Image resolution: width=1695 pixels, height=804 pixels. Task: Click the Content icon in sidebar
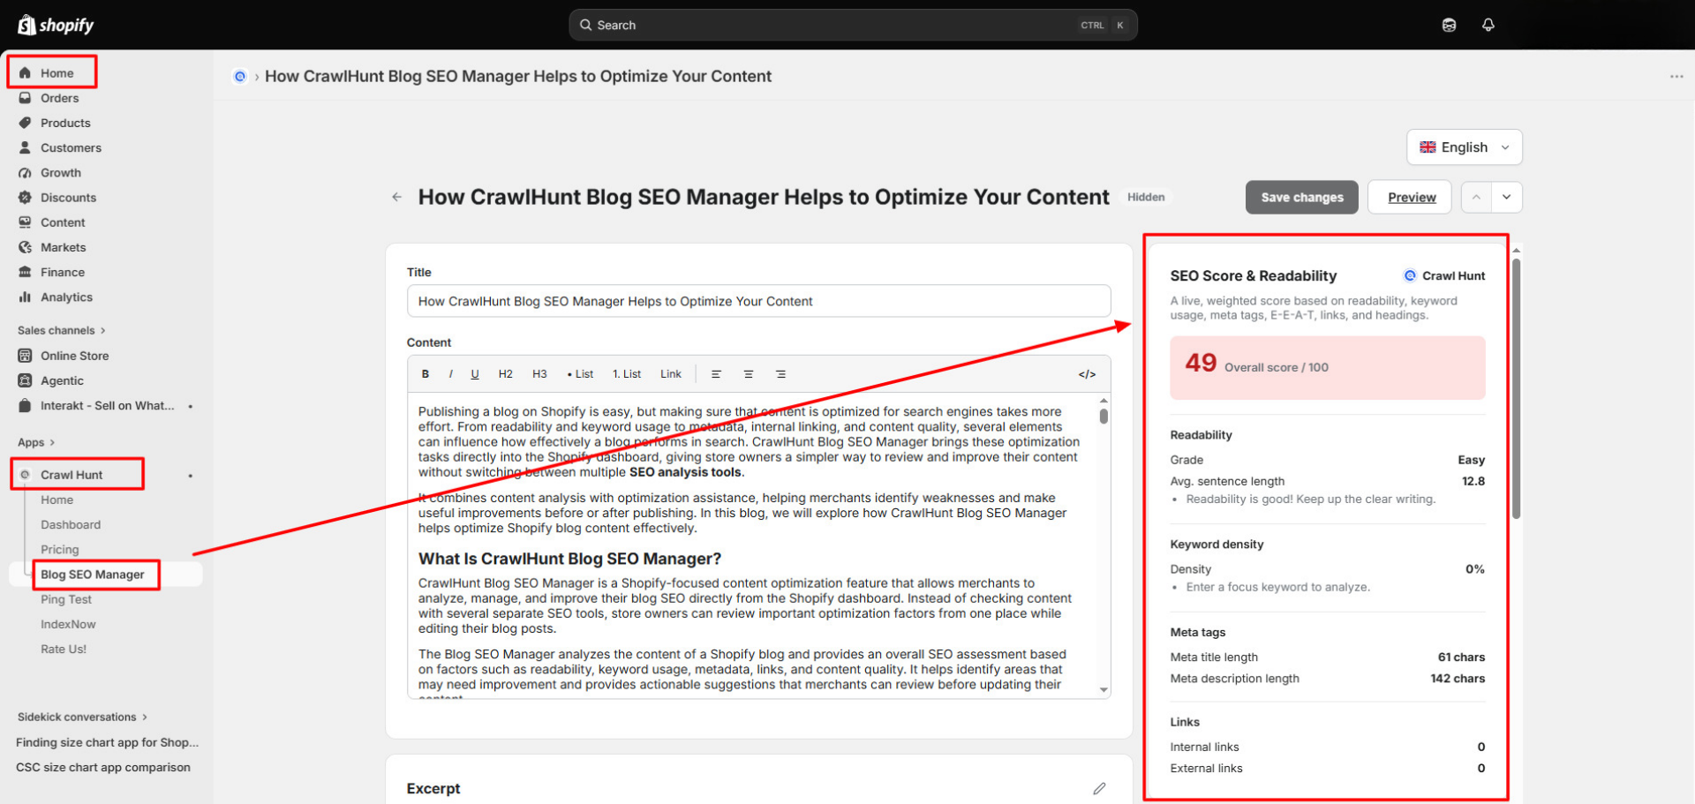click(x=25, y=222)
